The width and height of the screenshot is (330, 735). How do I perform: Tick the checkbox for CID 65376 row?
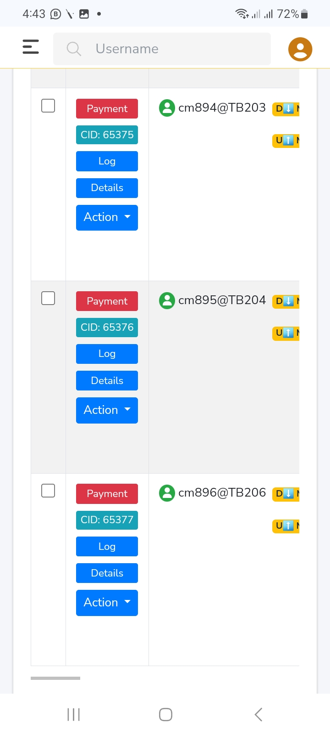(x=48, y=298)
